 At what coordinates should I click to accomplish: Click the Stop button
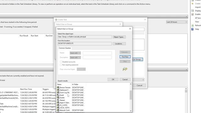click(125, 62)
